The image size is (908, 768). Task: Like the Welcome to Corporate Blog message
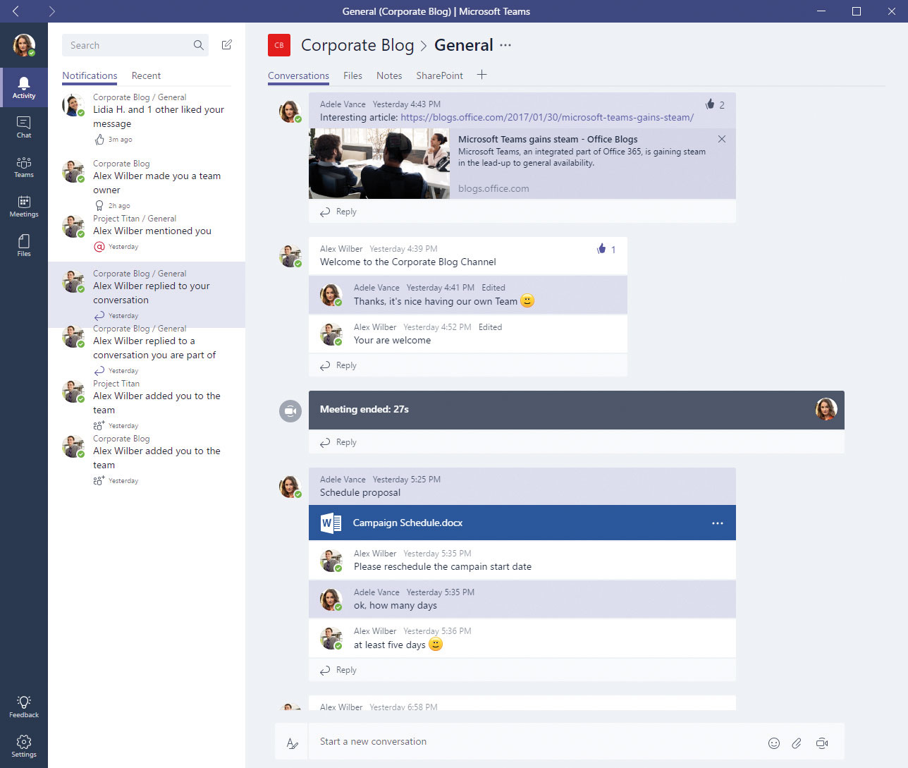click(x=601, y=249)
